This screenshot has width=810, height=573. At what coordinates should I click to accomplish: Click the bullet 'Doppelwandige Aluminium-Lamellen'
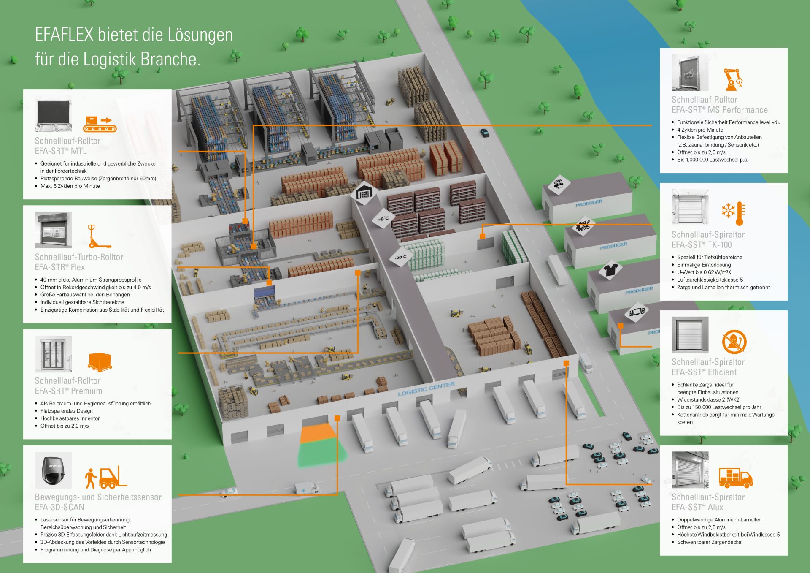[x=719, y=520]
